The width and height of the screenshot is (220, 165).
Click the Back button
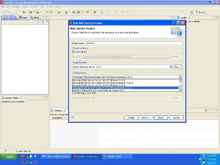click(x=131, y=117)
